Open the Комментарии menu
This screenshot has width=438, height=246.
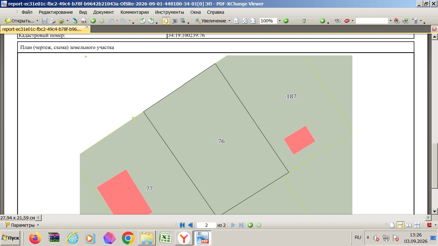pyautogui.click(x=135, y=12)
